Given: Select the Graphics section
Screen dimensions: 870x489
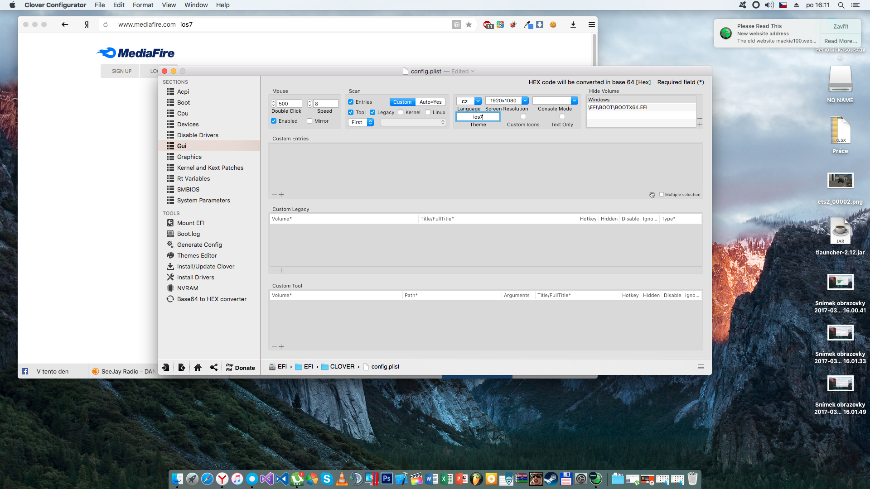Looking at the screenshot, I should coord(189,157).
